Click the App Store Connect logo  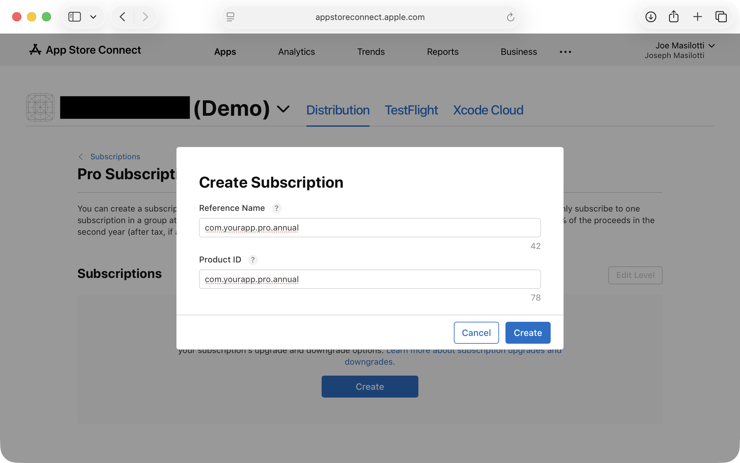[85, 50]
